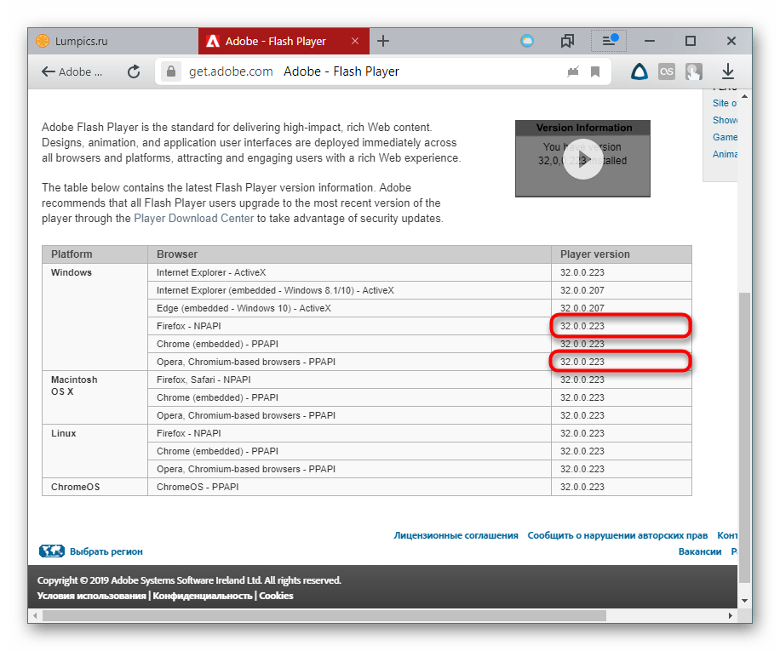The image size is (780, 651).
Task: Open the Лицензионные соглашения link
Action: [456, 536]
